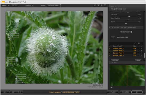Click the pin icon below the Loupe
This screenshot has width=146, height=95.
pos(111,87)
